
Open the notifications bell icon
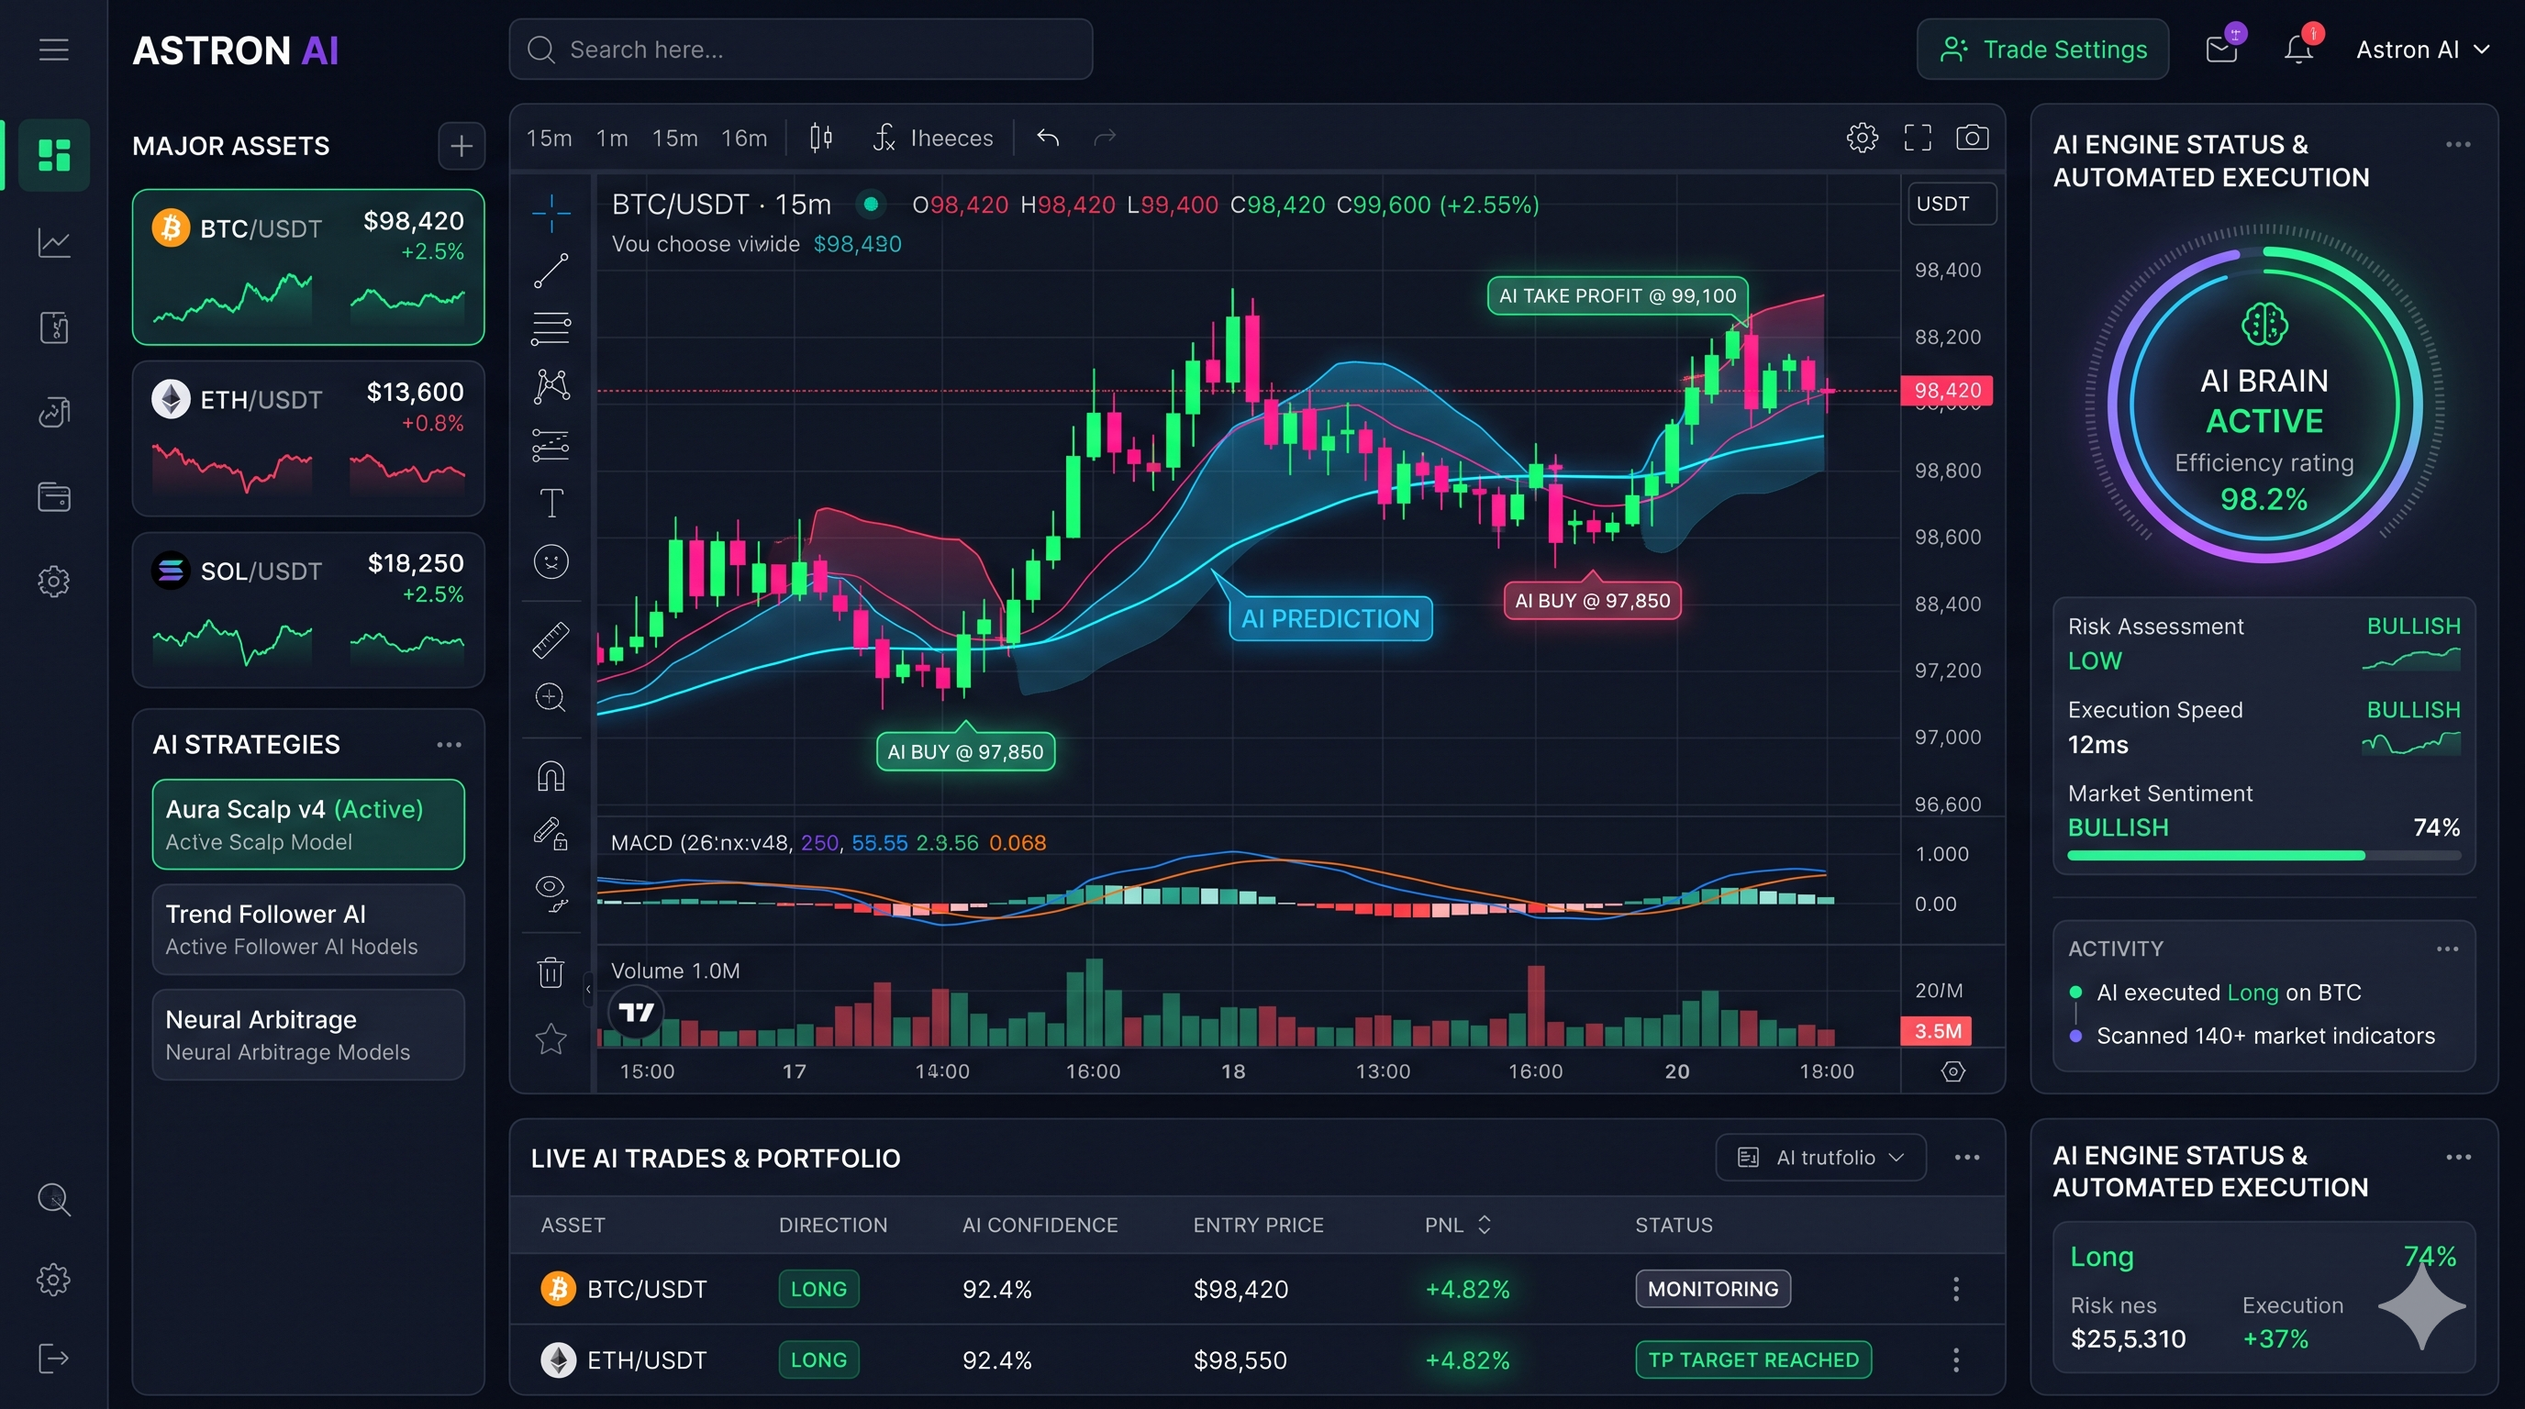(x=2298, y=49)
